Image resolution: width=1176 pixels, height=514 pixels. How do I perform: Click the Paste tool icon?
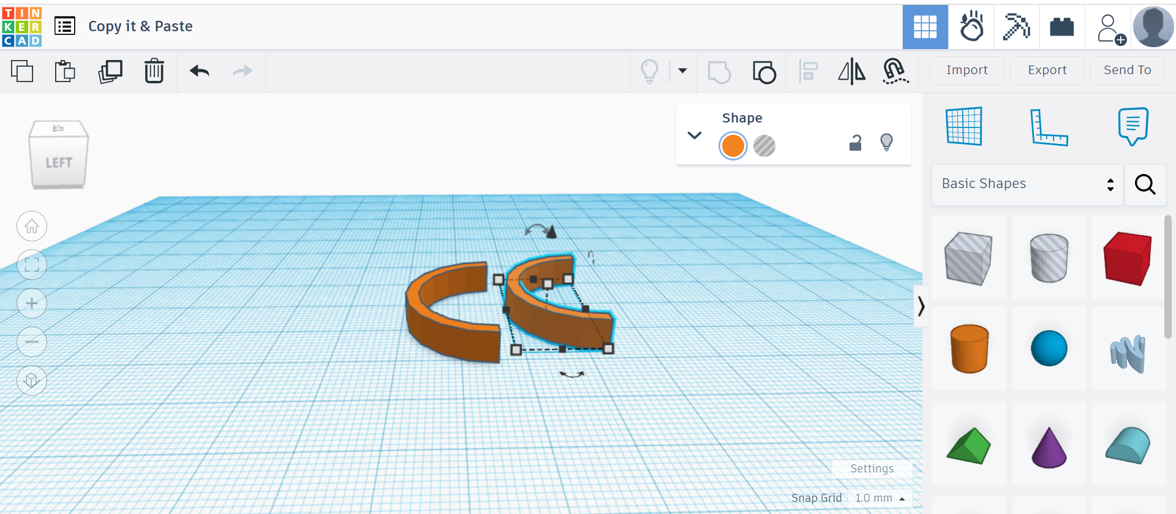[x=65, y=71]
